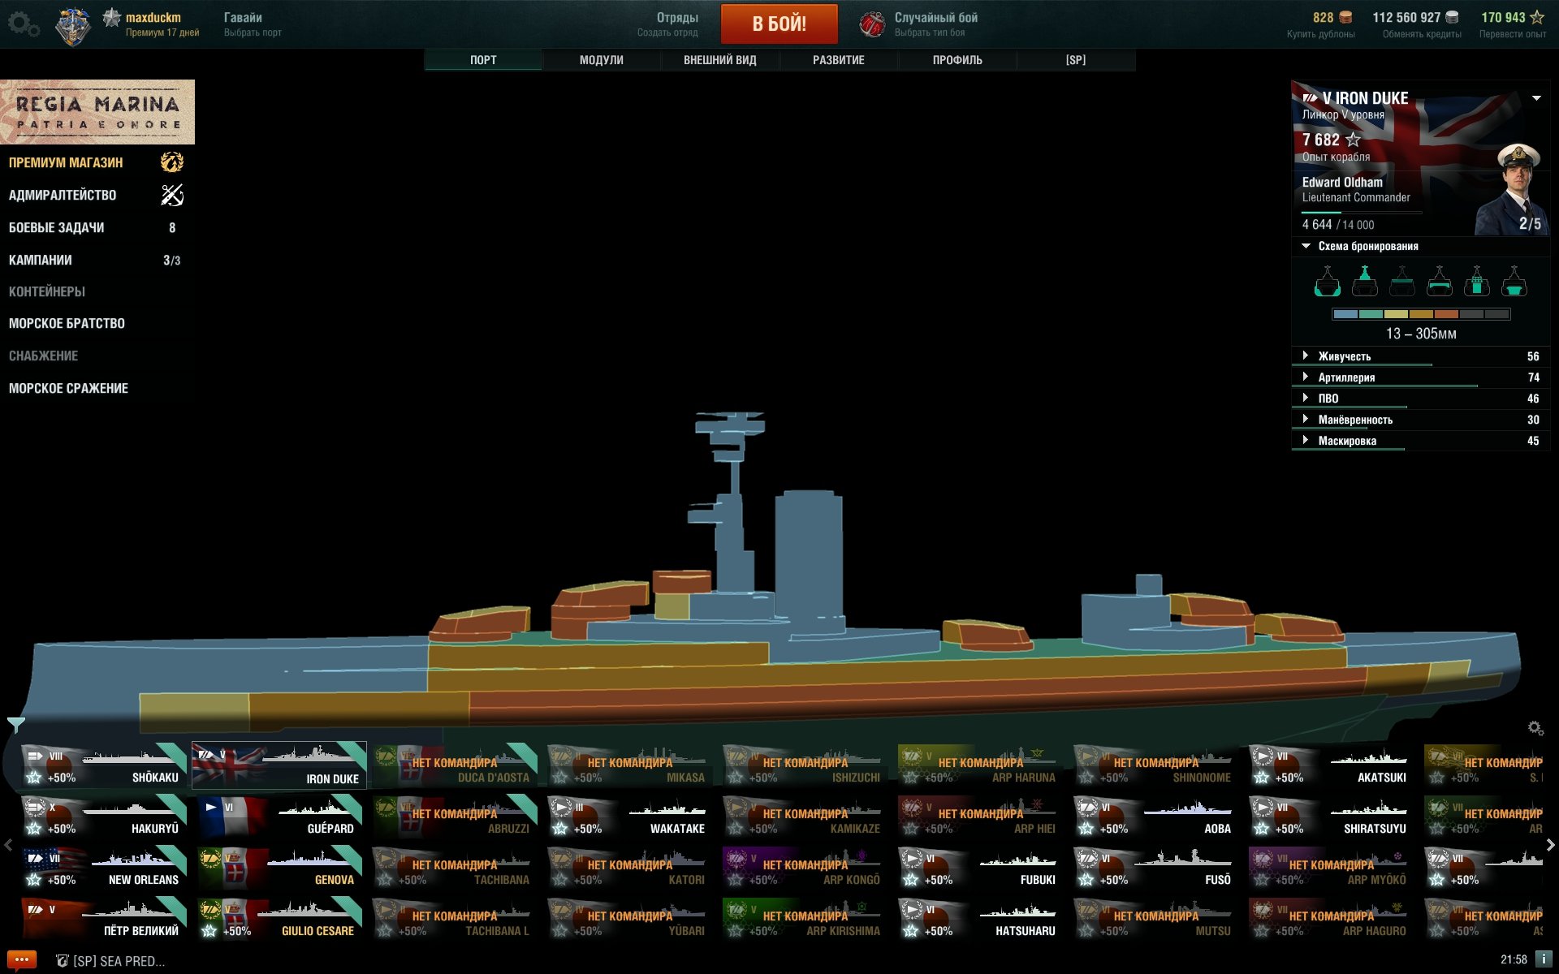
Task: Switch to the МОДУЛИ tab
Action: point(602,60)
